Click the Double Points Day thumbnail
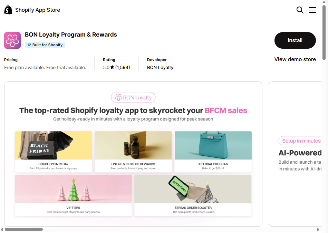Image resolution: width=328 pixels, height=233 pixels. coord(53,151)
